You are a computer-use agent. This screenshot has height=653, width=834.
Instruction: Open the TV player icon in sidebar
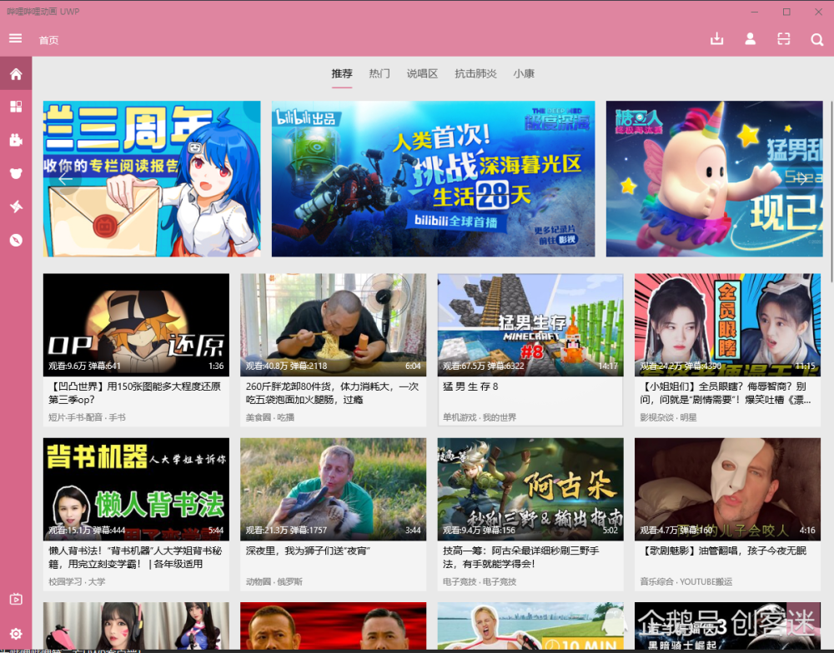(16, 600)
